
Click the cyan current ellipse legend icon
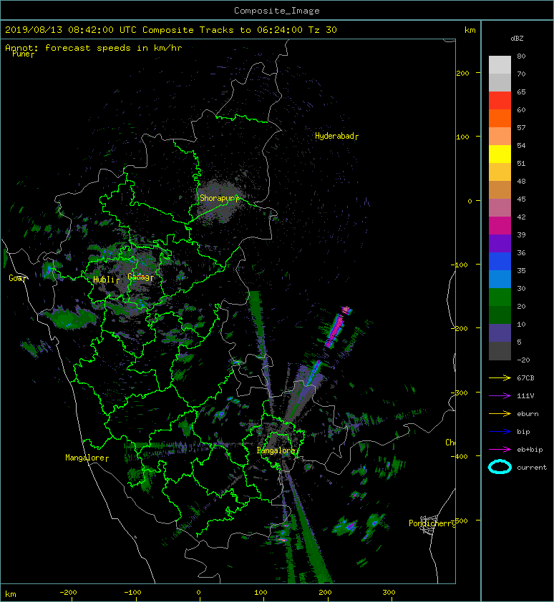[500, 468]
